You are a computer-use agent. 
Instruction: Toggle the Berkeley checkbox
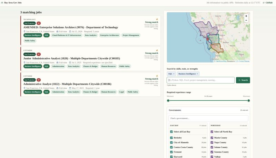click(171, 138)
